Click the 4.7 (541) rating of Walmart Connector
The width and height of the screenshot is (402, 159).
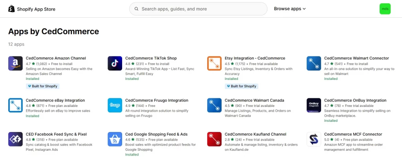point(334,64)
